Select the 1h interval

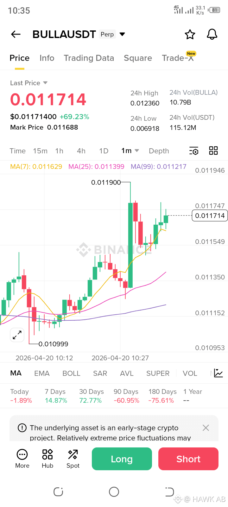pyautogui.click(x=59, y=151)
